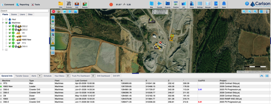Click the folded map icon near zoom tools
The width and height of the screenshot is (271, 110).
pyautogui.click(x=262, y=12)
